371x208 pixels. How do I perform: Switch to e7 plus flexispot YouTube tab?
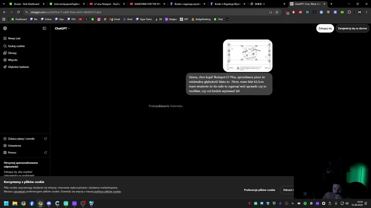point(107,4)
